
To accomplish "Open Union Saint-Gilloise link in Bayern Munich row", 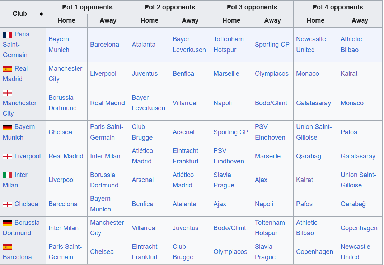I will pos(314,132).
